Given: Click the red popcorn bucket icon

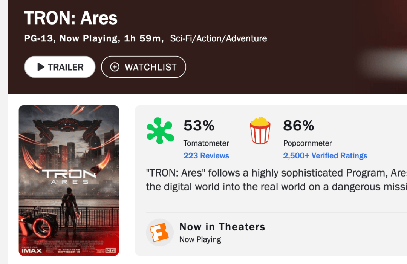Looking at the screenshot, I should click(260, 131).
